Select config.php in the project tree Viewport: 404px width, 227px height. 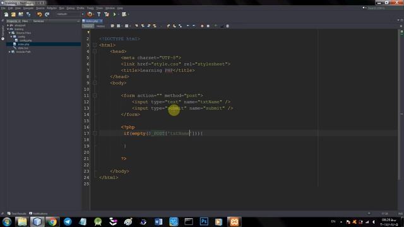click(25, 40)
